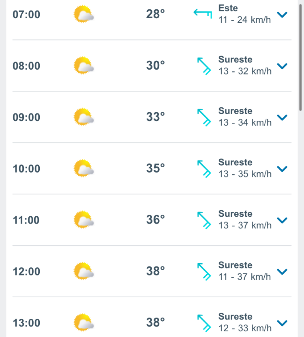Click the Sureste wind arrow at 12:00
The width and height of the screenshot is (304, 337).
click(x=204, y=272)
